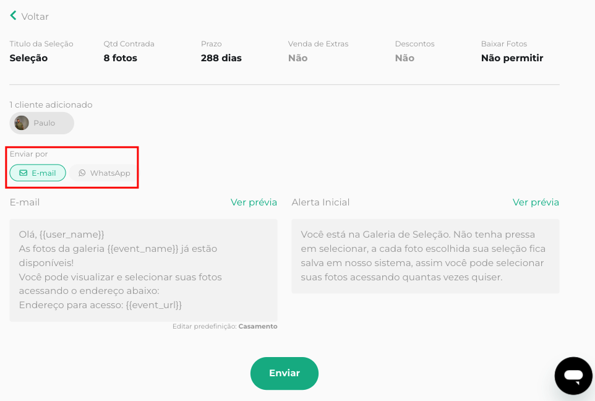
Task: Click Paulo's avatar photo
Action: (x=22, y=123)
